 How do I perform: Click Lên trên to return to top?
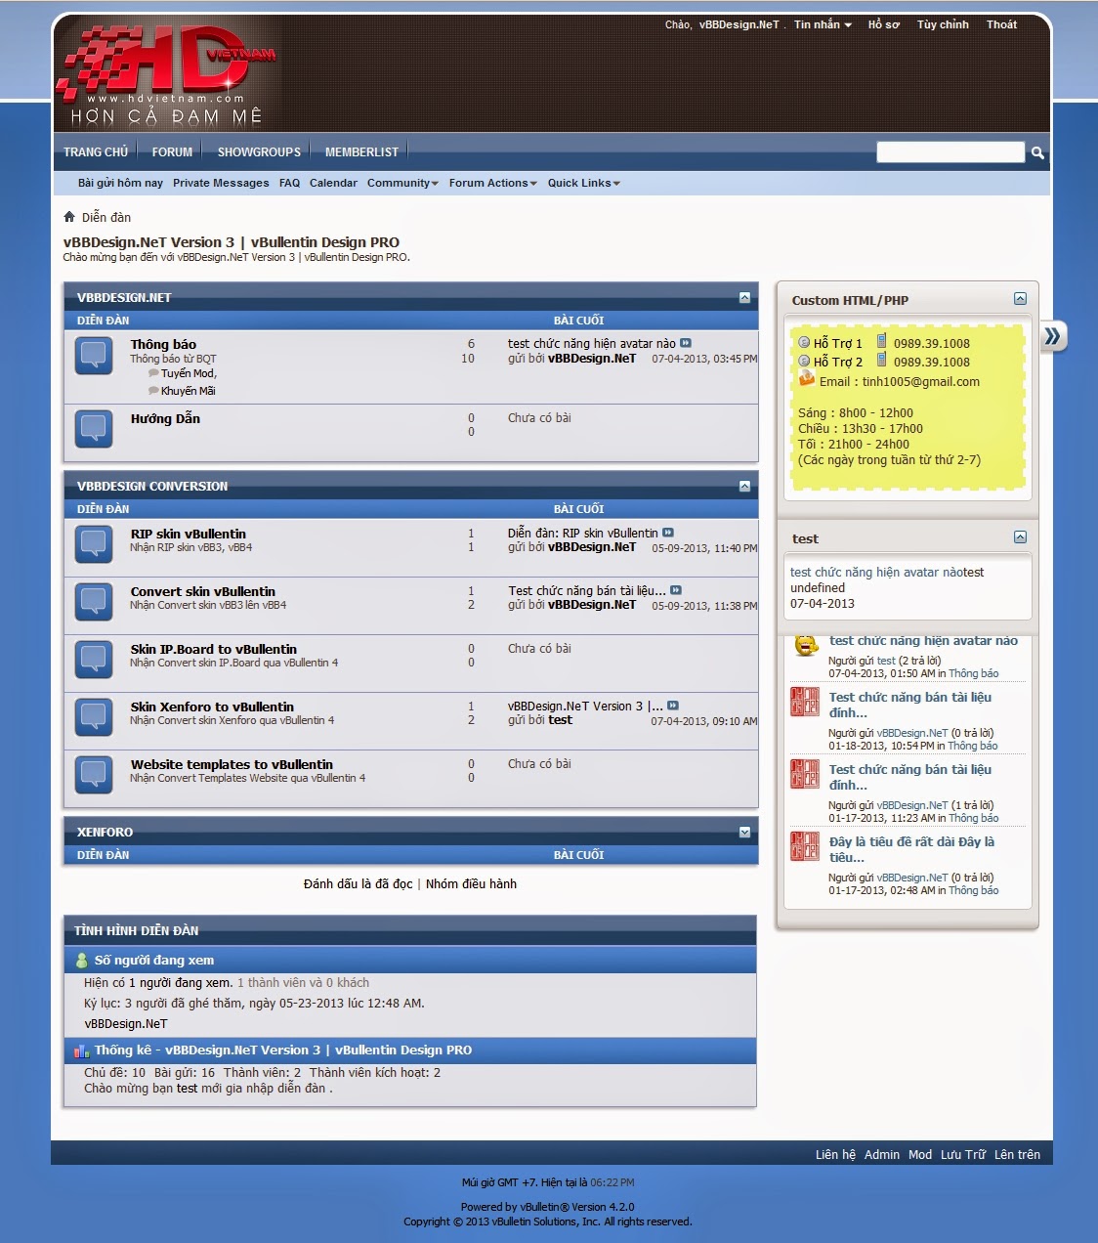coord(1017,1154)
